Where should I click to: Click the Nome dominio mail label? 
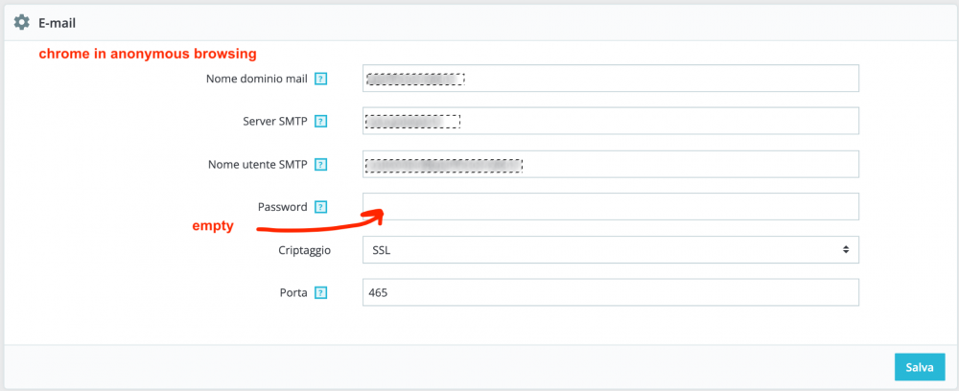257,79
